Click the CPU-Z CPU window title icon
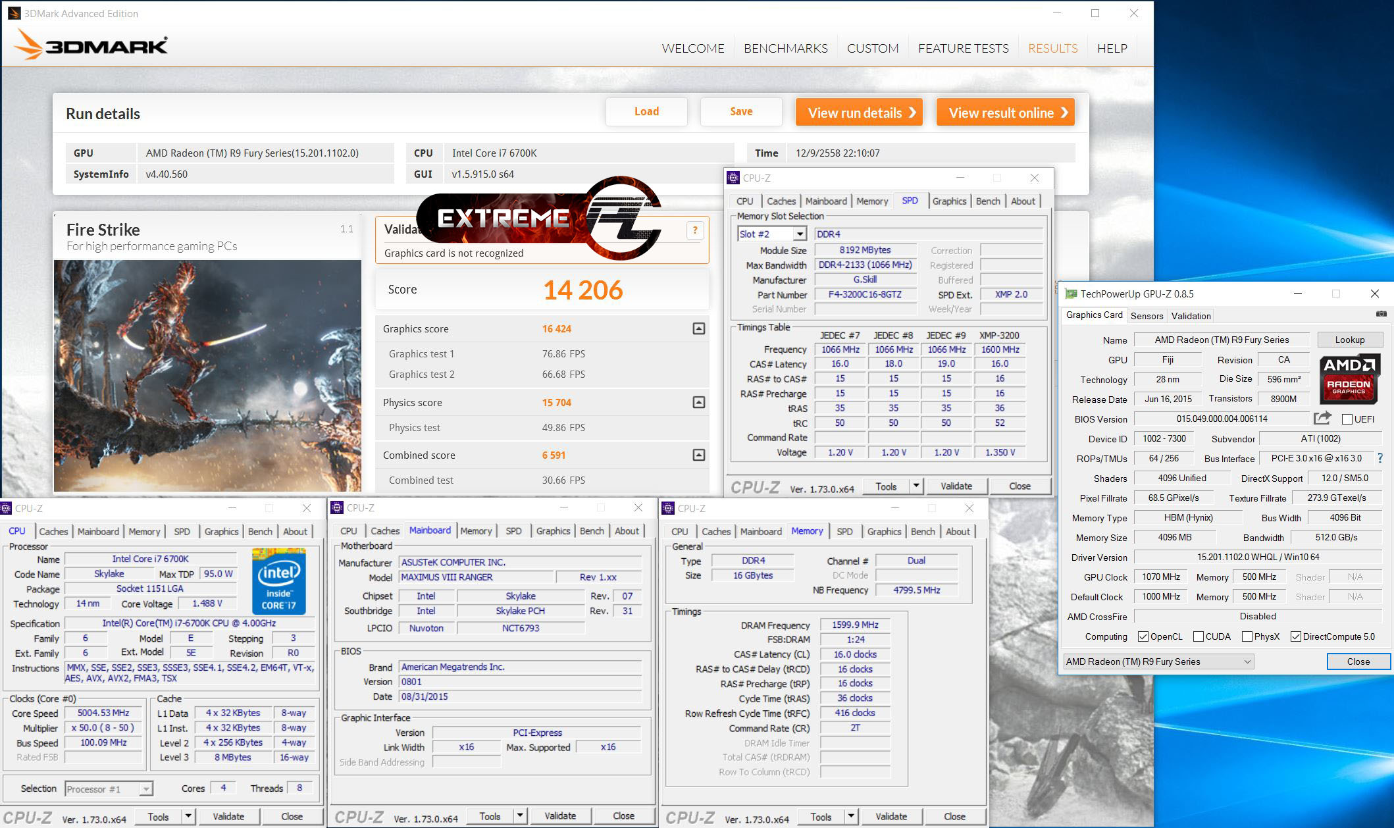Screen dimensions: 1394x828 pos(6,508)
